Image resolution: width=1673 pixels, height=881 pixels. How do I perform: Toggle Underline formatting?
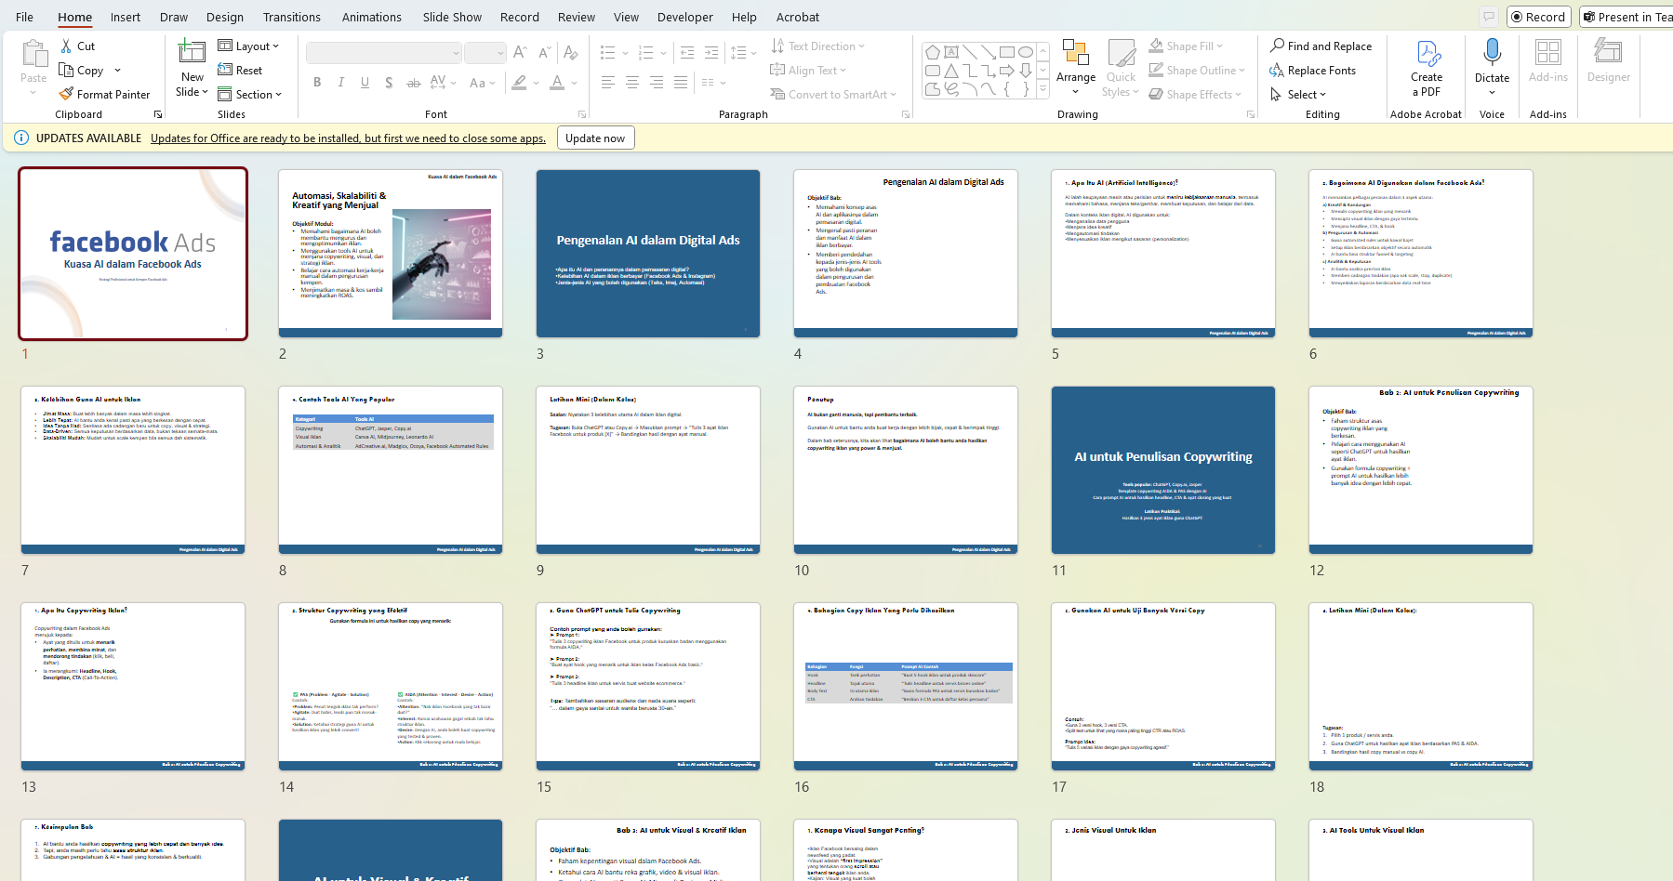pos(365,83)
